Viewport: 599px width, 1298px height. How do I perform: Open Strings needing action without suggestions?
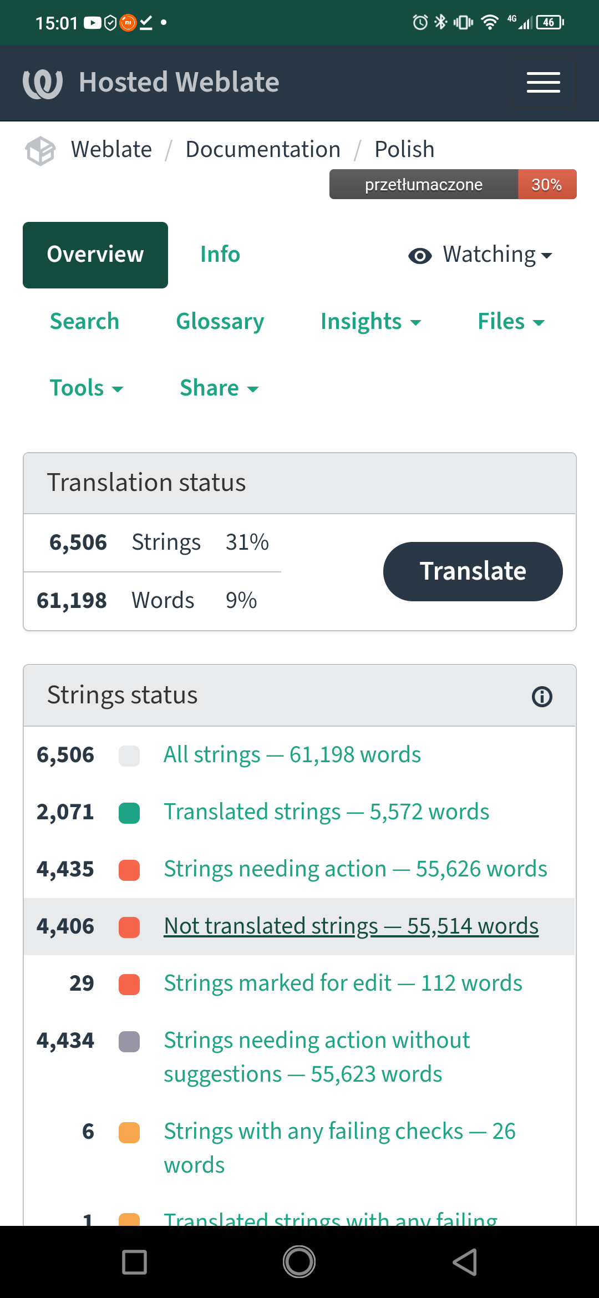317,1057
